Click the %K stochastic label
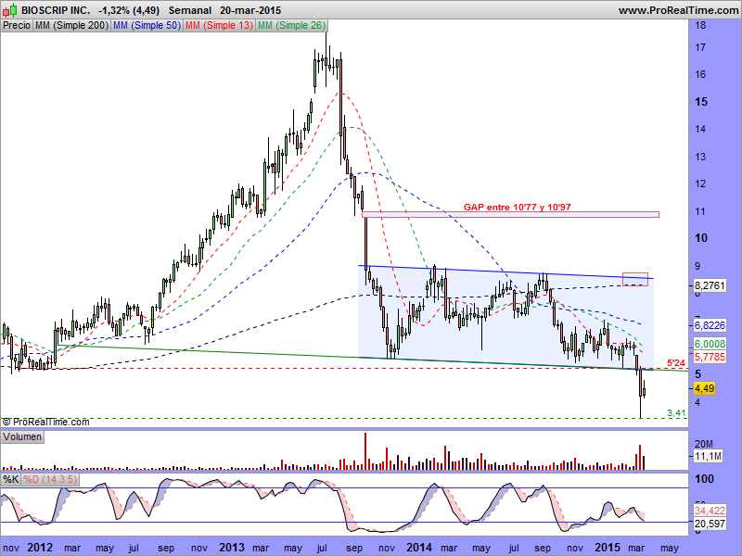Image resolution: width=742 pixels, height=556 pixels. [11, 479]
